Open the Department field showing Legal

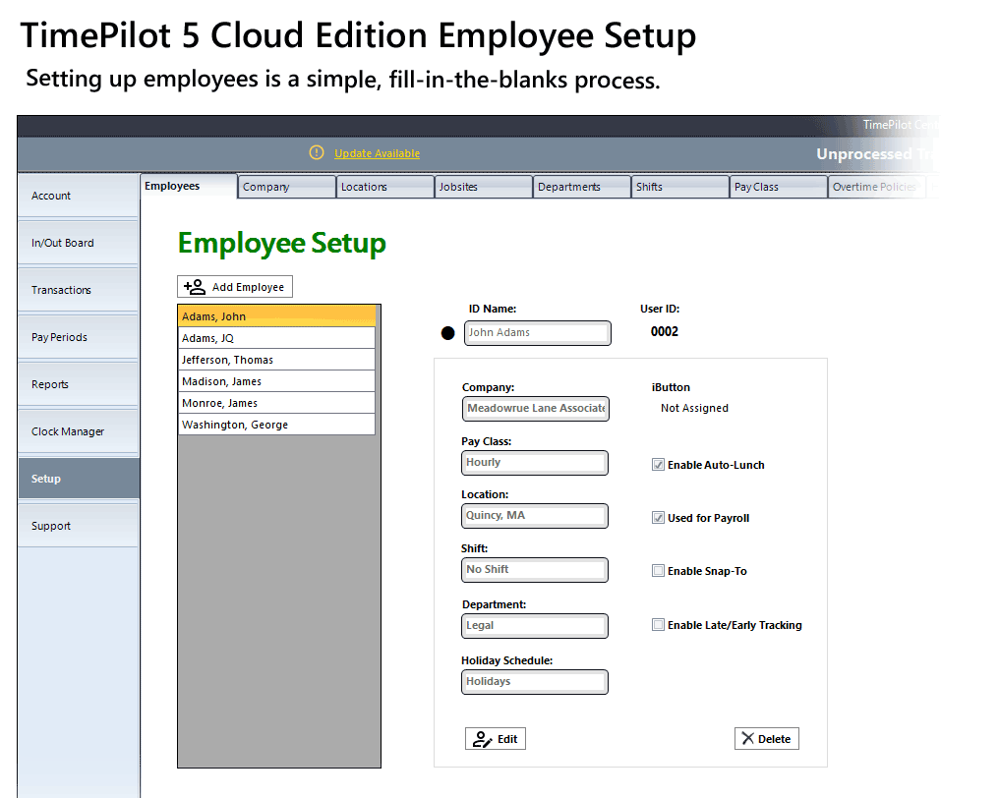coord(535,626)
